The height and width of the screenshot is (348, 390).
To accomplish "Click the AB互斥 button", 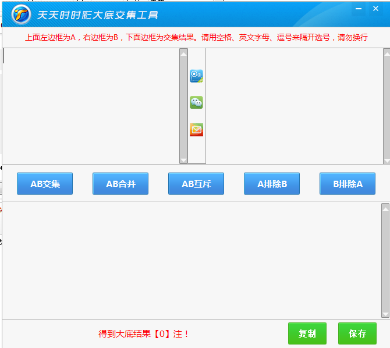I will click(x=196, y=184).
